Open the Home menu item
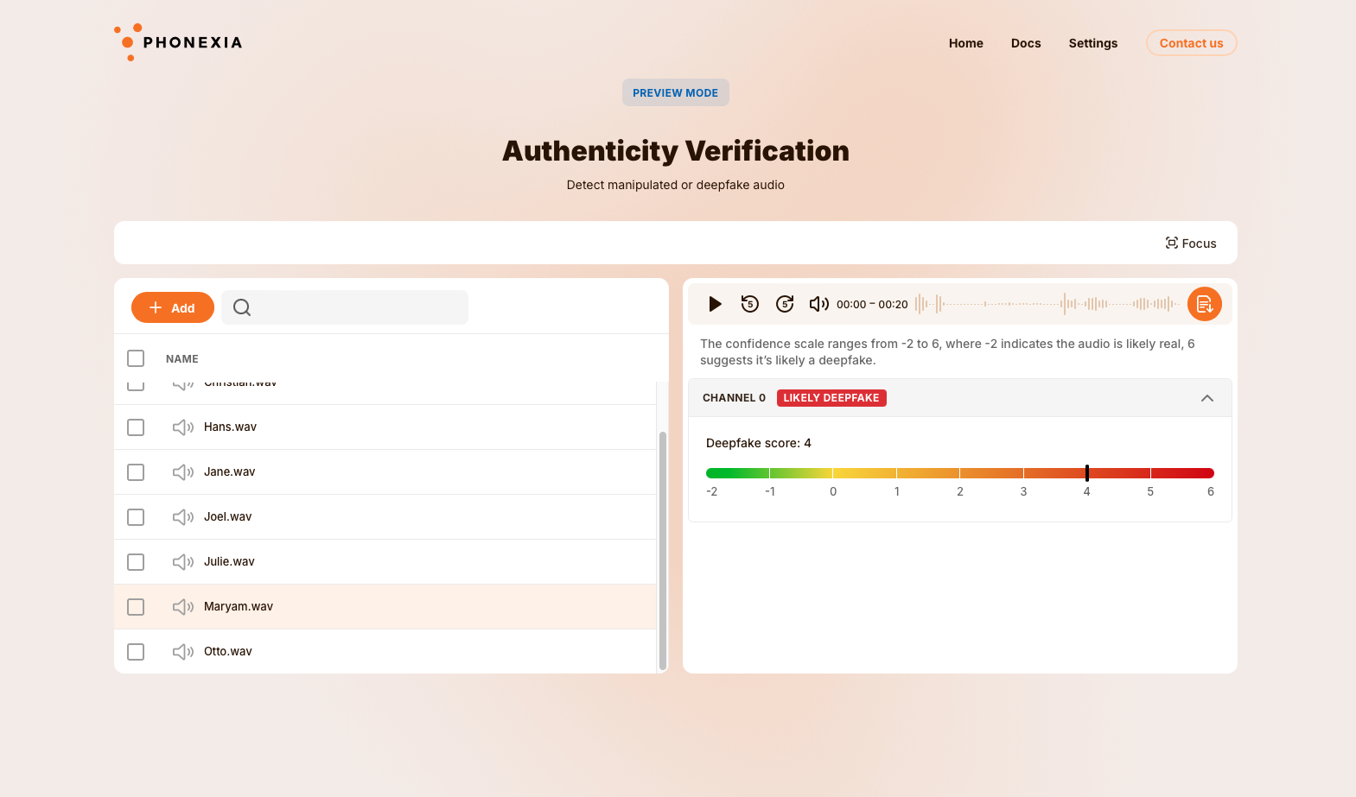Image resolution: width=1356 pixels, height=797 pixels. [966, 43]
